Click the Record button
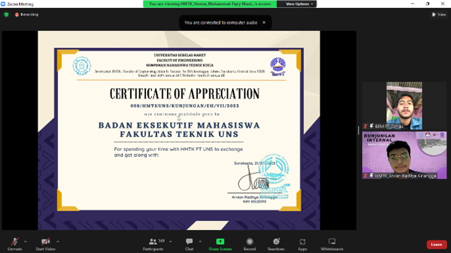Image resolution: width=451 pixels, height=253 pixels. [x=249, y=245]
